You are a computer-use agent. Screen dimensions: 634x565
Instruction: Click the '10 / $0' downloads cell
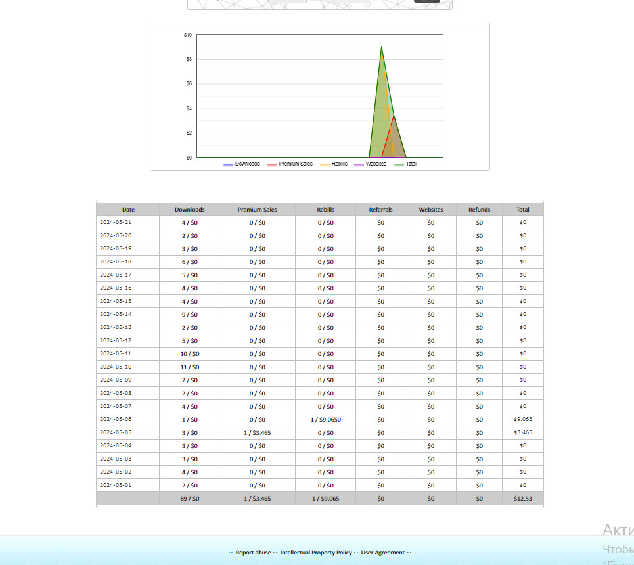[x=189, y=354]
